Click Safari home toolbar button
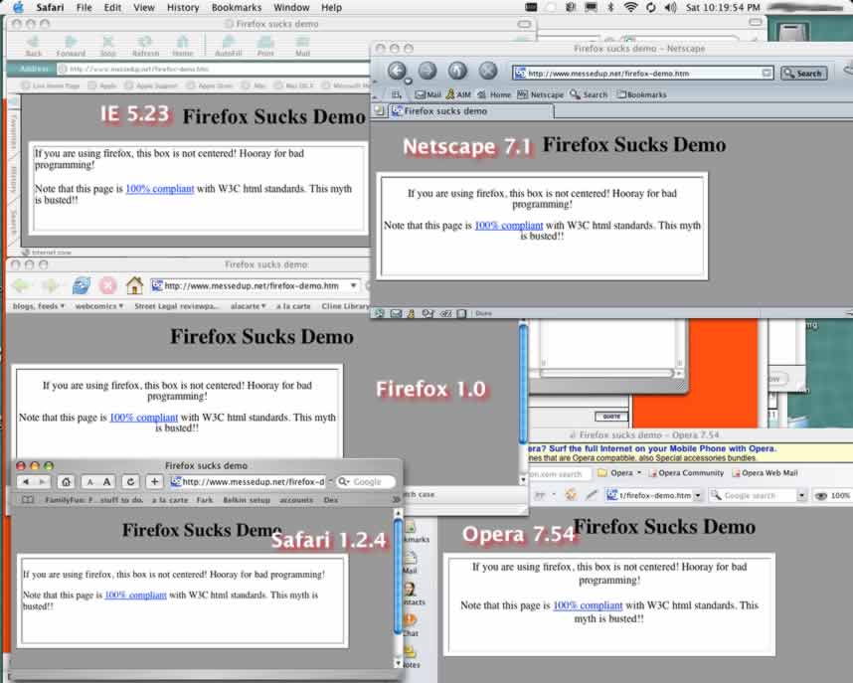The height and width of the screenshot is (683, 853). 66,482
